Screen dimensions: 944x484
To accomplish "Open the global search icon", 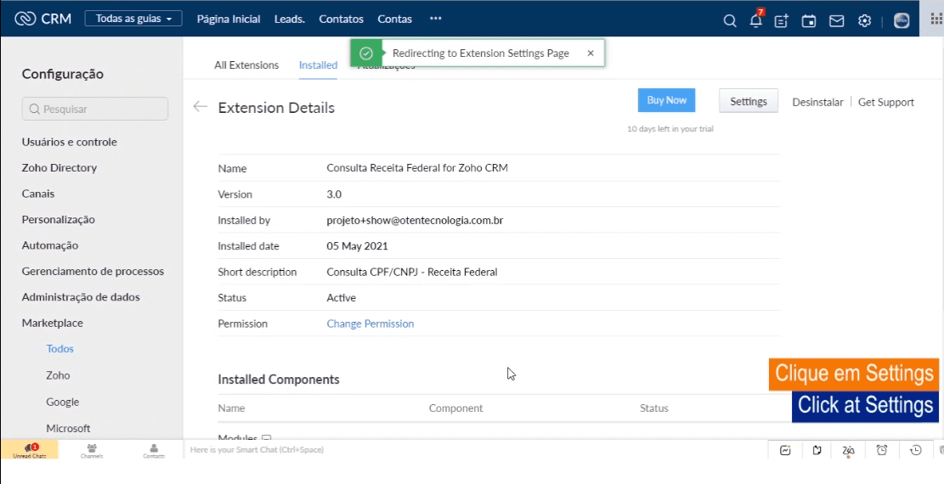I will click(729, 20).
